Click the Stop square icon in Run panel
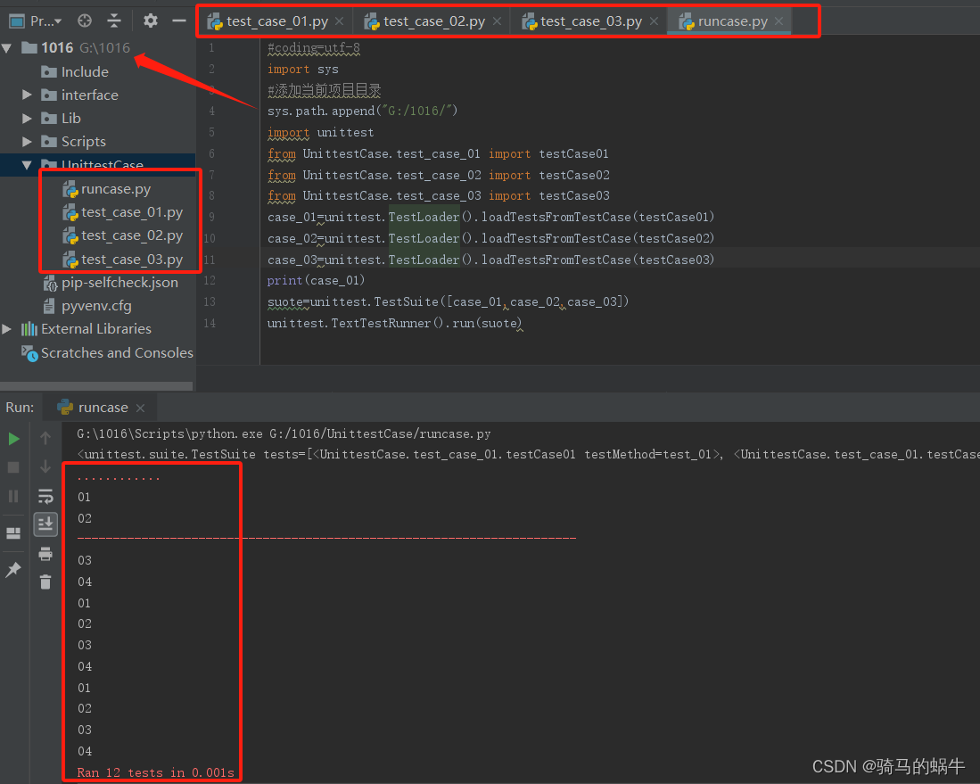 pos(13,467)
